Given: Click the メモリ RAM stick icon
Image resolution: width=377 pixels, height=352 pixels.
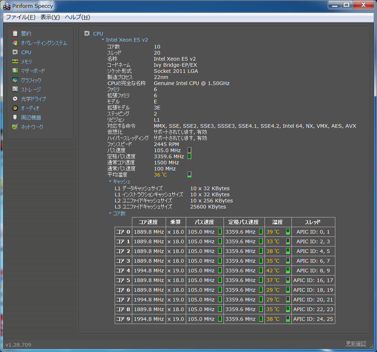Looking at the screenshot, I should point(15,61).
